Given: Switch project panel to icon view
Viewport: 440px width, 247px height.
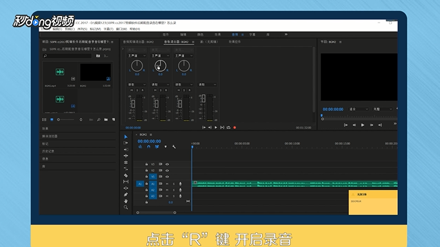Looking at the screenshot, I should pyautogui.click(x=52, y=120).
